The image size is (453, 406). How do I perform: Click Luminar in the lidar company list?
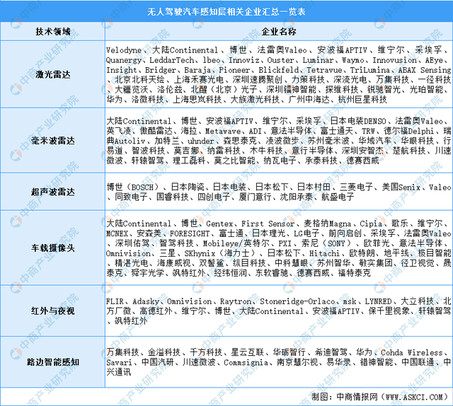(x=318, y=60)
